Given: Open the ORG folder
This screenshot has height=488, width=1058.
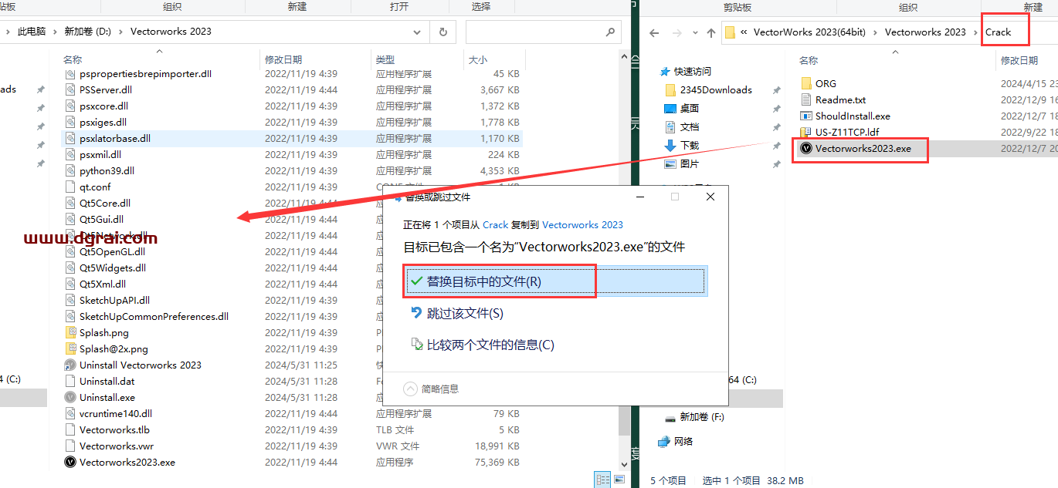Looking at the screenshot, I should [826, 83].
